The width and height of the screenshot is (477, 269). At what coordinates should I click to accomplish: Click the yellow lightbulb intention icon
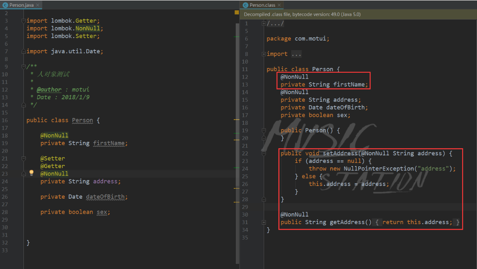pyautogui.click(x=32, y=173)
